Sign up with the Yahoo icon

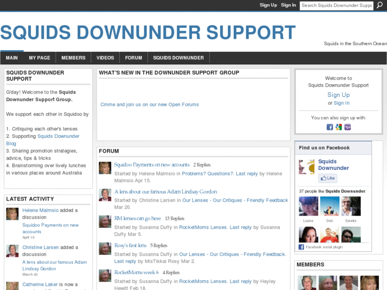pyautogui.click(x=348, y=127)
